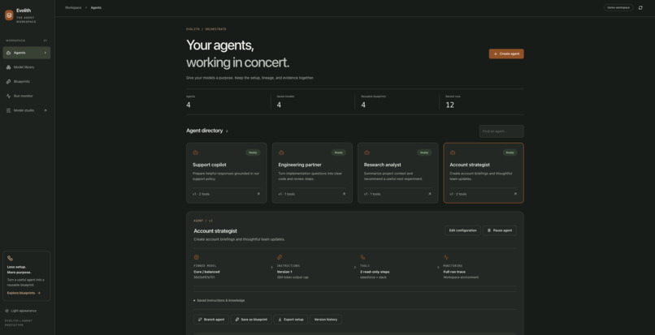Click the Create agent button
655x335 pixels.
[506, 54]
